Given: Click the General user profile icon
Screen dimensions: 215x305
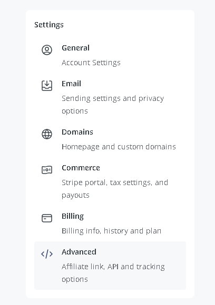Looking at the screenshot, I should 47,50.
